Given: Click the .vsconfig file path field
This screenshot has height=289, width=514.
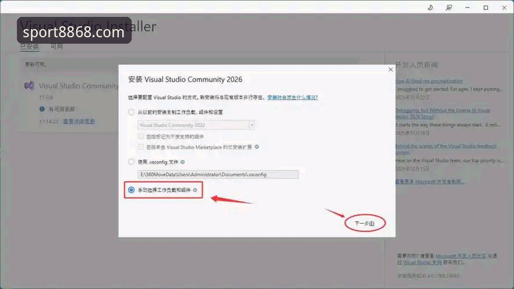Looking at the screenshot, I should click(x=218, y=174).
